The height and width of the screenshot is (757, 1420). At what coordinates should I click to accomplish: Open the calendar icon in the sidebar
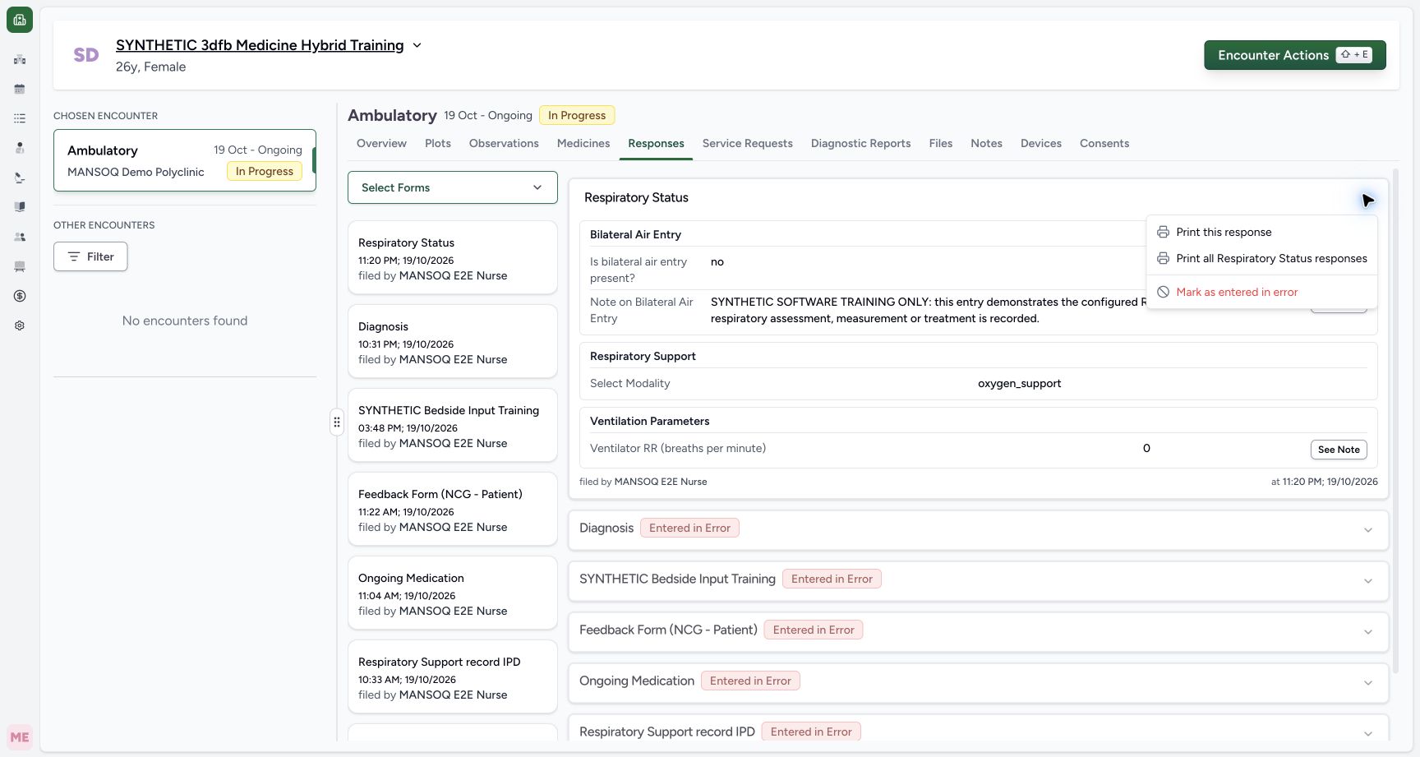coord(20,89)
